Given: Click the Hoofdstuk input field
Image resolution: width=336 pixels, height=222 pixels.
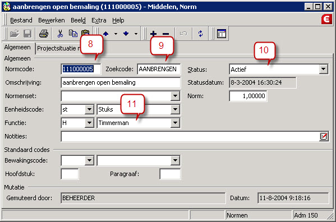Looking at the screenshot, I should coord(70,174).
